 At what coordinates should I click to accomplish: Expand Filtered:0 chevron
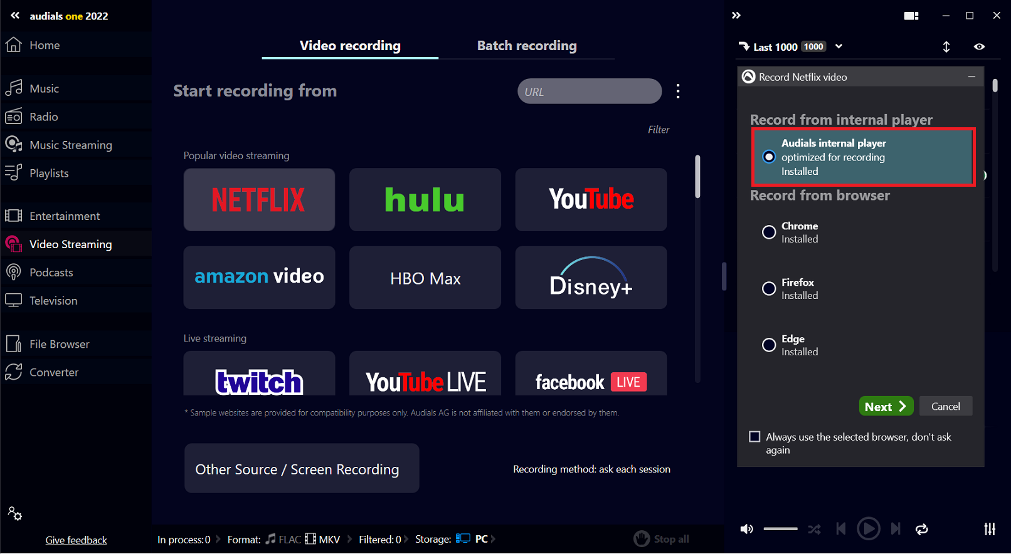click(406, 539)
